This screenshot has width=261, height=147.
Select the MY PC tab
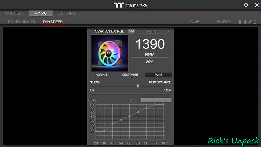[x=41, y=13]
